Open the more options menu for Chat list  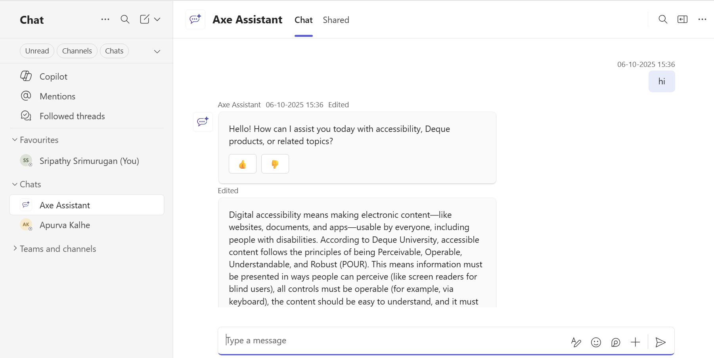(x=105, y=19)
